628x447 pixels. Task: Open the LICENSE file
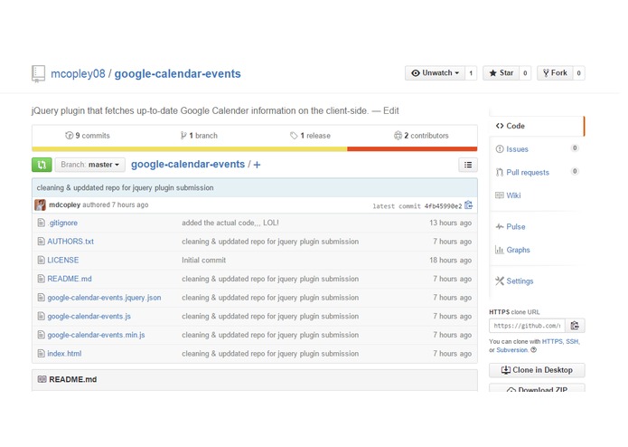63,260
